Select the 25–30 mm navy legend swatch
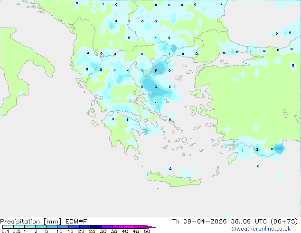Screen dimensions: 301x233 96,227
